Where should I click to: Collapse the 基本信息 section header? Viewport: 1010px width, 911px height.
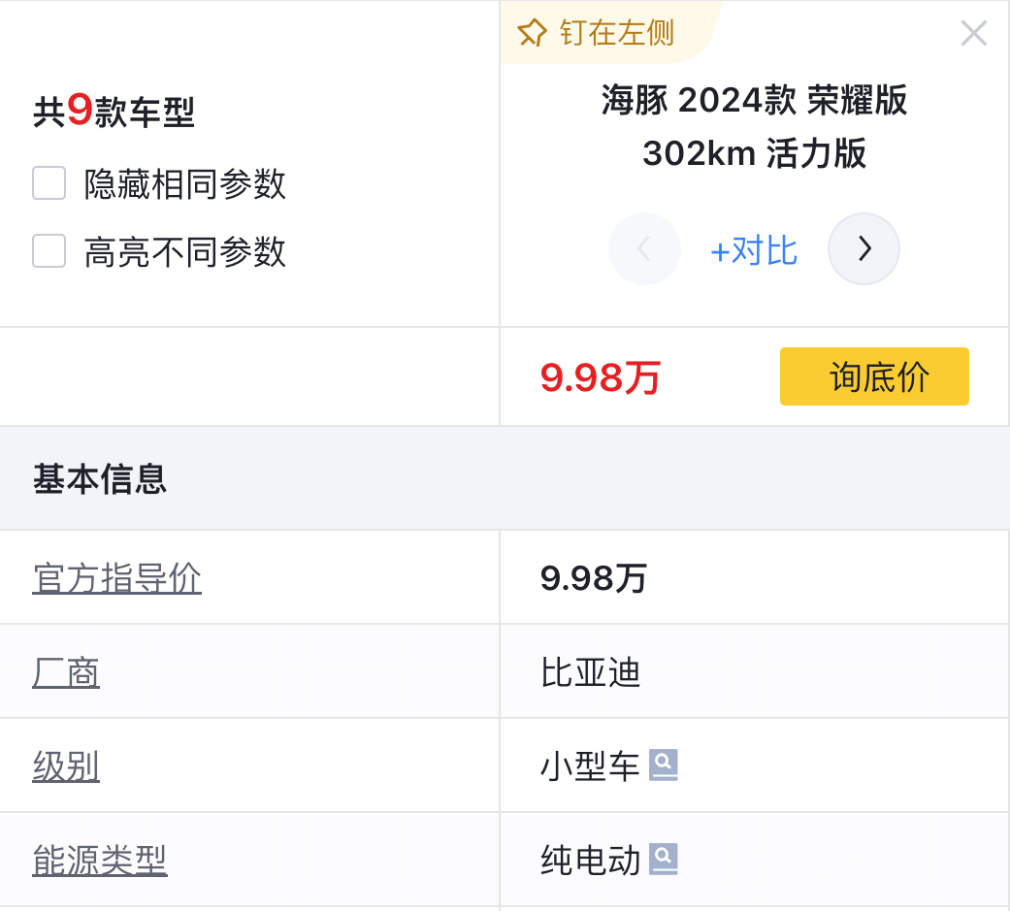(100, 479)
